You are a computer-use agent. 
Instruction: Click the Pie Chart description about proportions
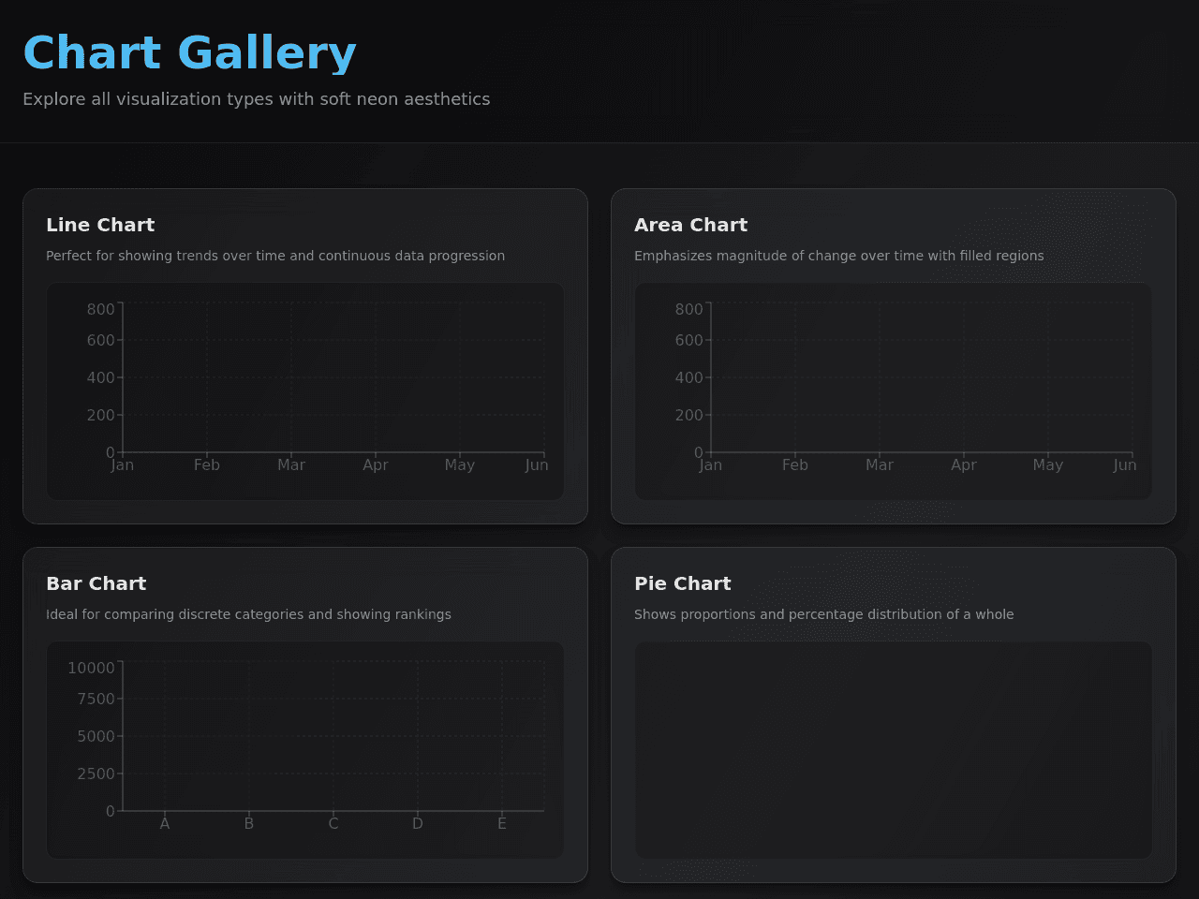823,614
